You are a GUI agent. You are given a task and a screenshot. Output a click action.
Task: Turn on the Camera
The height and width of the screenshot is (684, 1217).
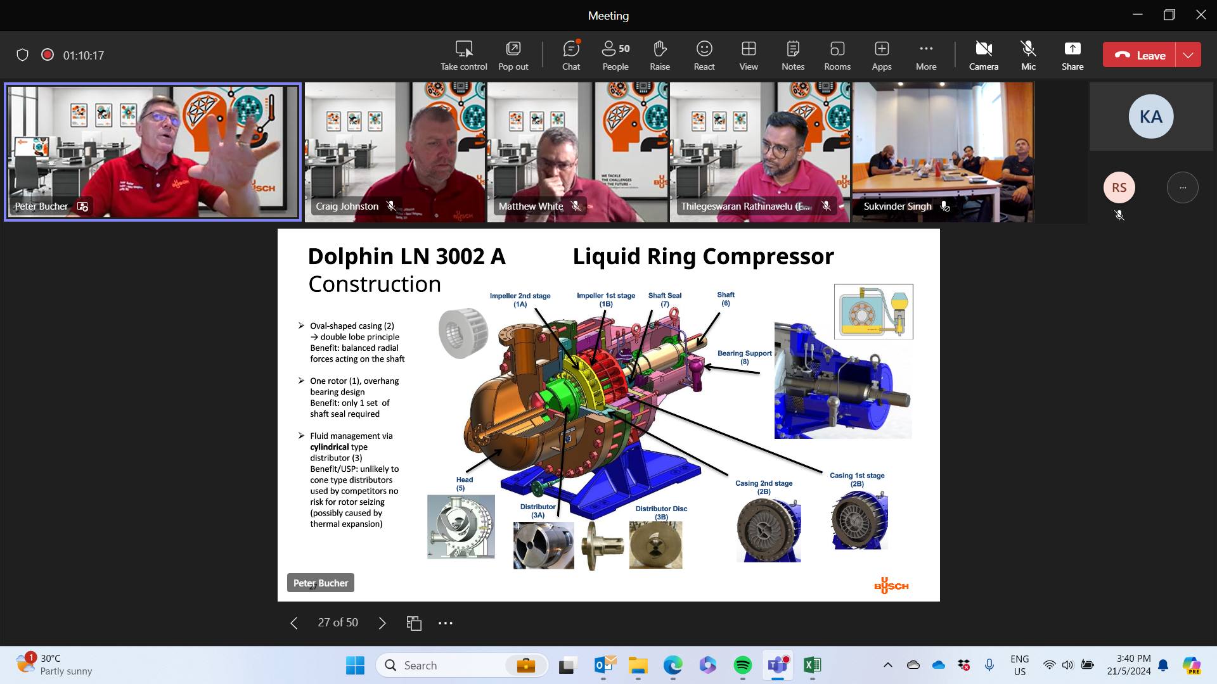984,56
